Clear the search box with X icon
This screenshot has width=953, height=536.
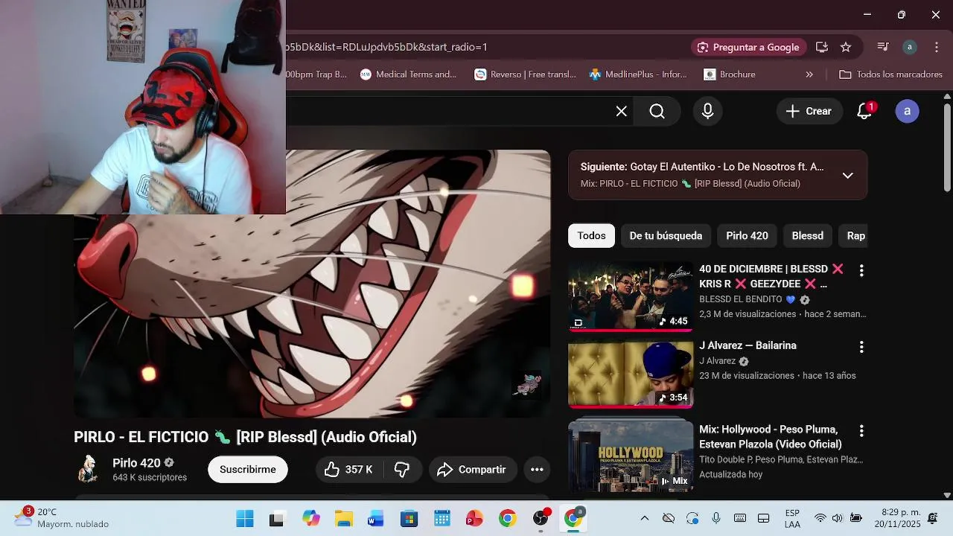click(621, 111)
